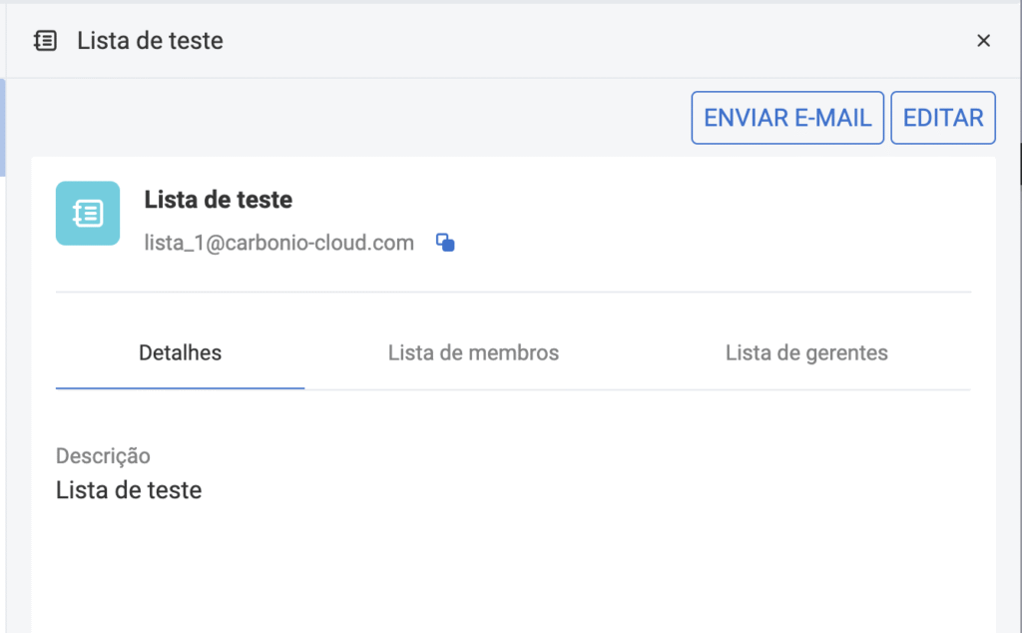Image resolution: width=1022 pixels, height=633 pixels.
Task: Switch to the Detalhes tab
Action: click(180, 352)
